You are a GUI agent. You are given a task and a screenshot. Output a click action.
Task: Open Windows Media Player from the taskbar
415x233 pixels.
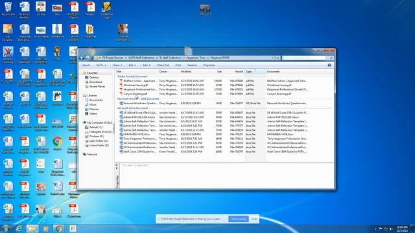point(45,228)
